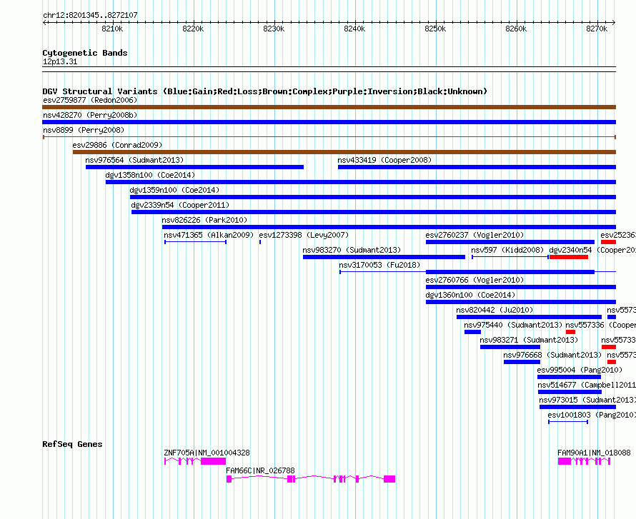This screenshot has width=636, height=519.
Task: Click the 8230k ruler label
Action: pos(274,29)
